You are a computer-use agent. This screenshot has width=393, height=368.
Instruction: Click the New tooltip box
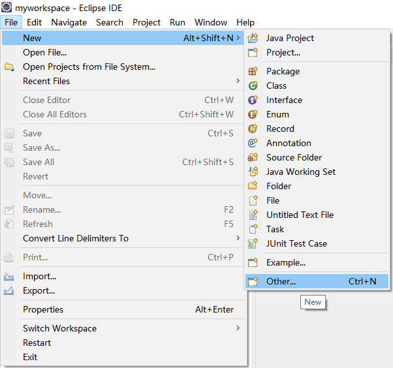(313, 302)
